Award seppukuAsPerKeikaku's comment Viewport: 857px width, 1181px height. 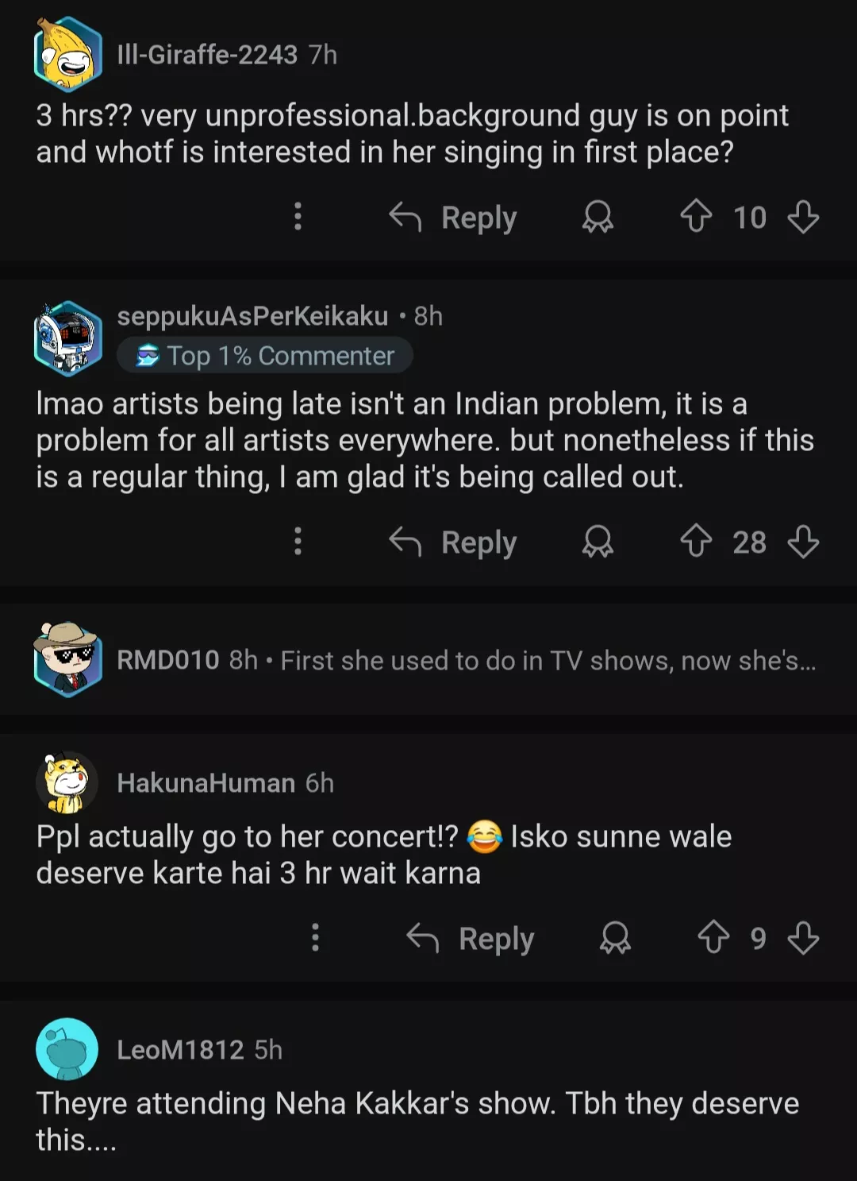click(598, 542)
